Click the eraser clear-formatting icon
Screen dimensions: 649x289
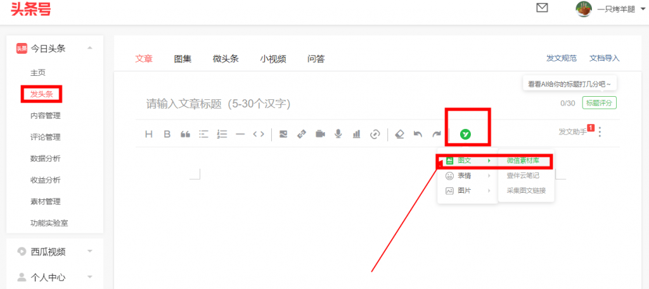(399, 134)
